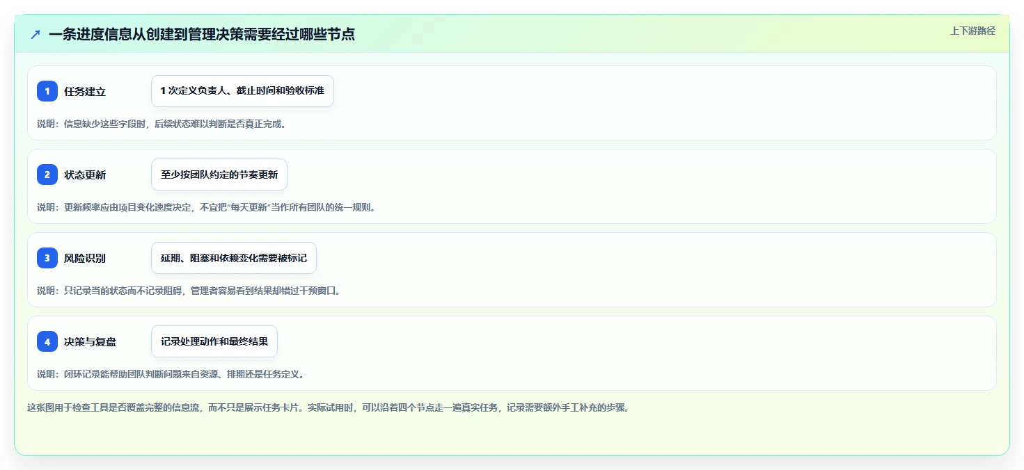Click the arrow icon beside the title
Viewport: 1024px width, 470px height.
click(36, 34)
